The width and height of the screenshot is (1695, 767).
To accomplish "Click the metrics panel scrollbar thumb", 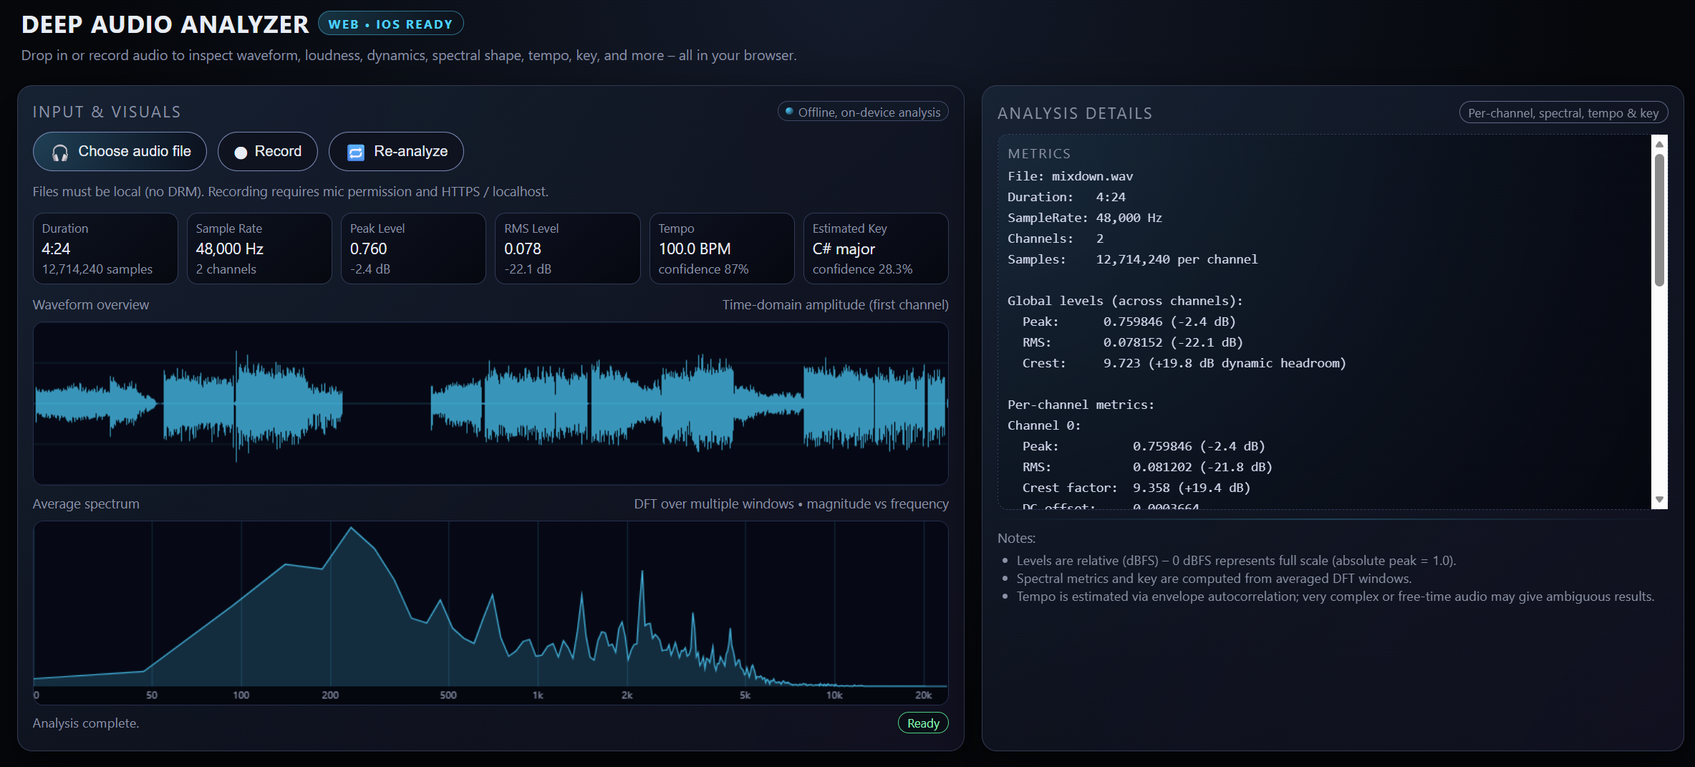I will pyautogui.click(x=1658, y=220).
